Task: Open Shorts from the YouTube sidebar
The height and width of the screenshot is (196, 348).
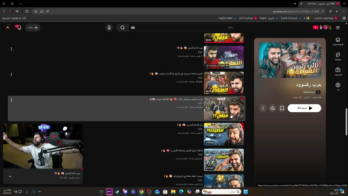Action: (x=338, y=57)
